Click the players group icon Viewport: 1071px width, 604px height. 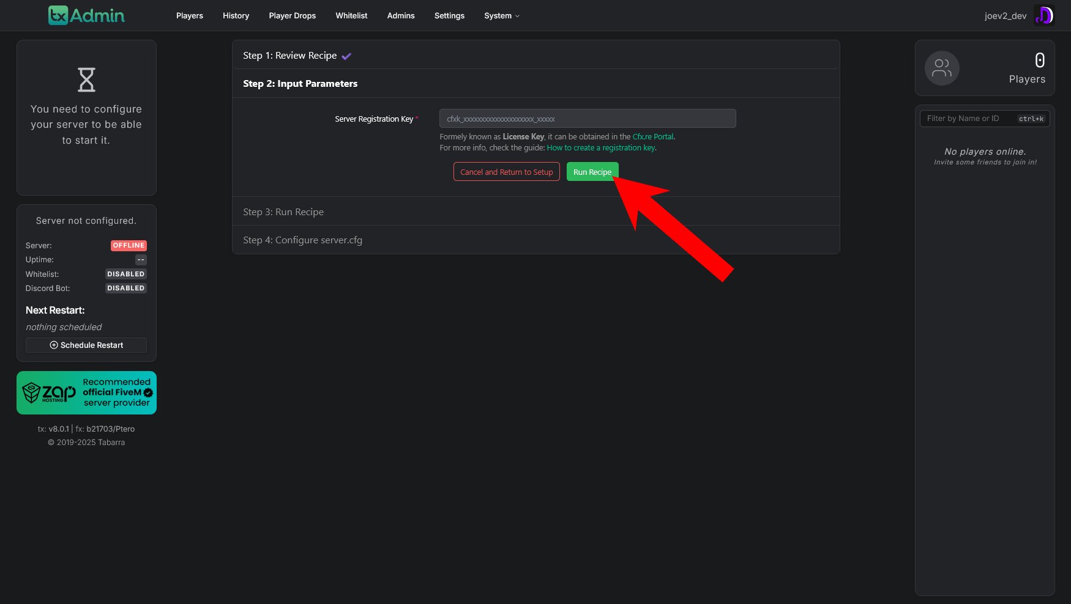coord(942,68)
